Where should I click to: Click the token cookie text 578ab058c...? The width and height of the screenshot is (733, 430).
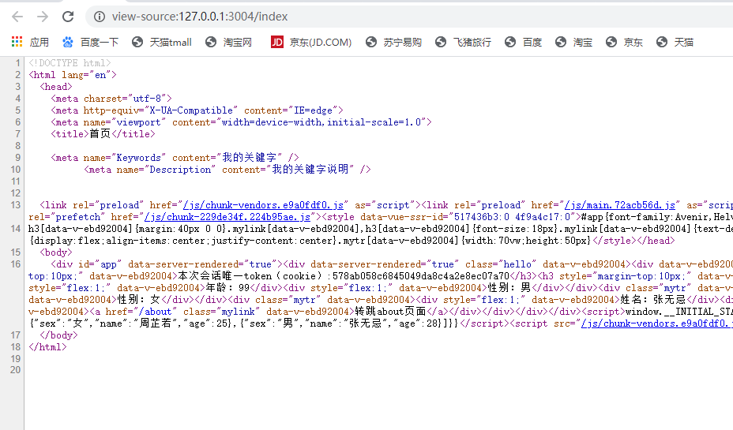[x=421, y=276]
